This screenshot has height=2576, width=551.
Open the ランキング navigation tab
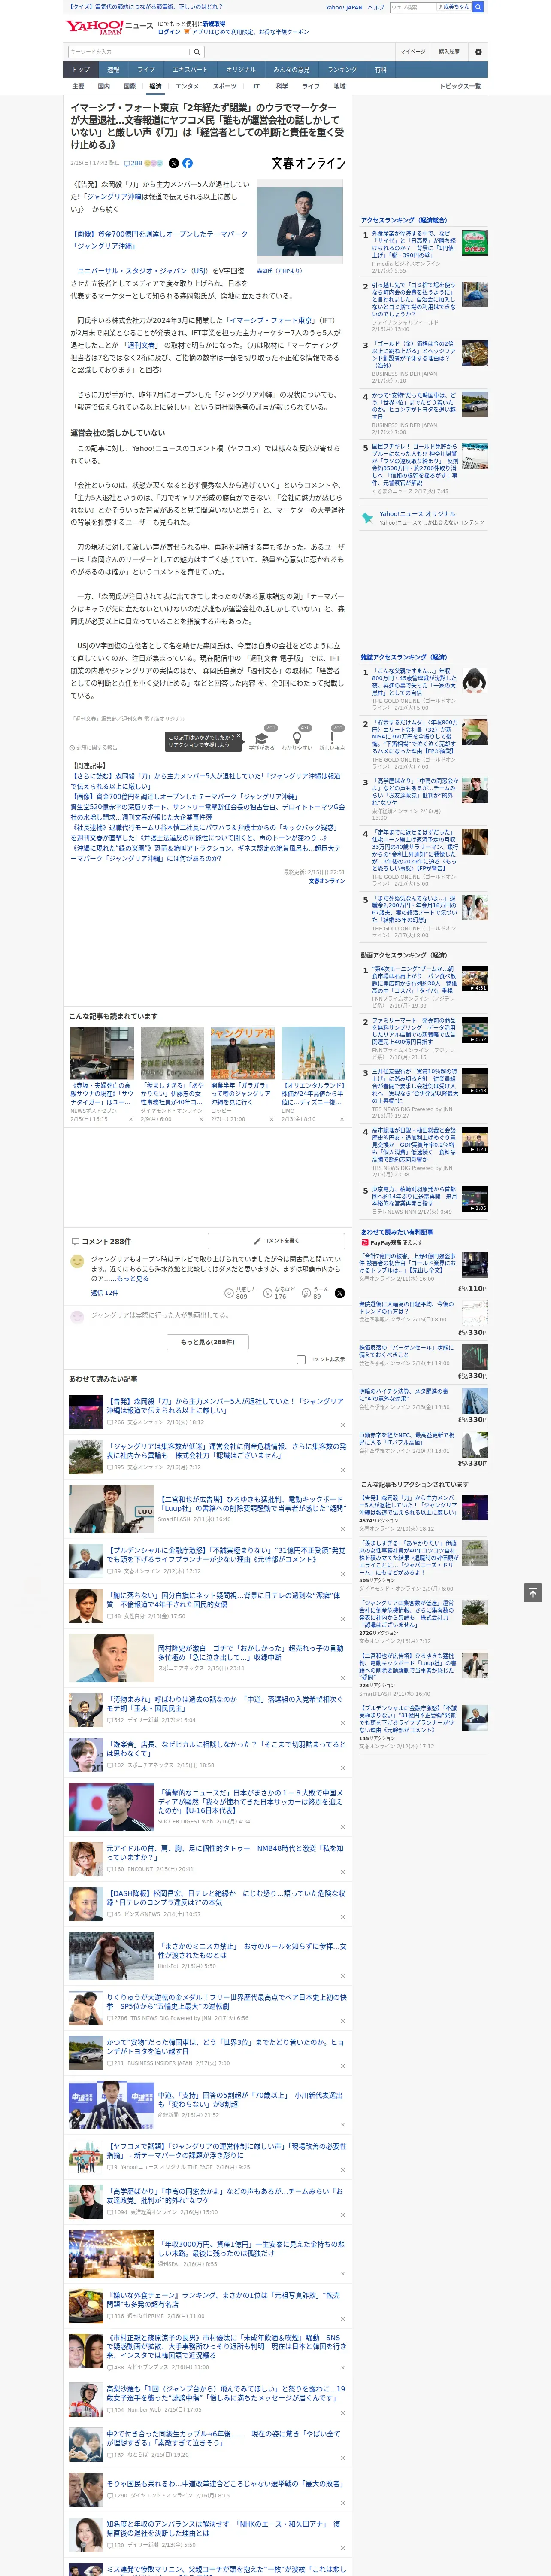(x=342, y=70)
